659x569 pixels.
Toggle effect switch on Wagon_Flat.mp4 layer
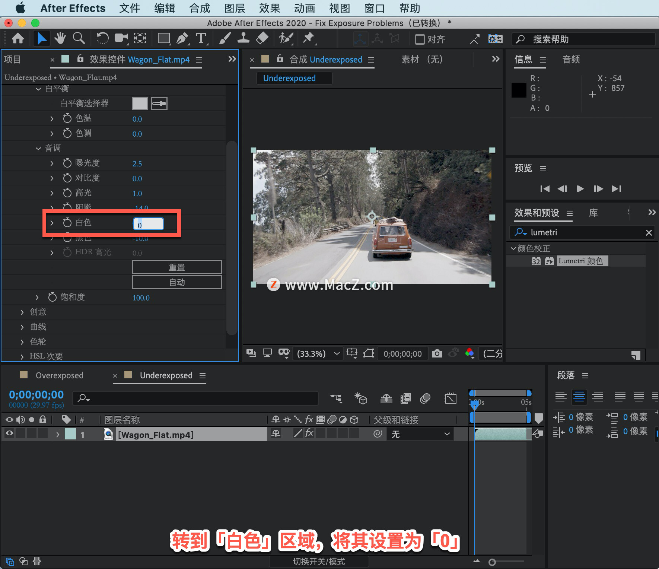309,433
